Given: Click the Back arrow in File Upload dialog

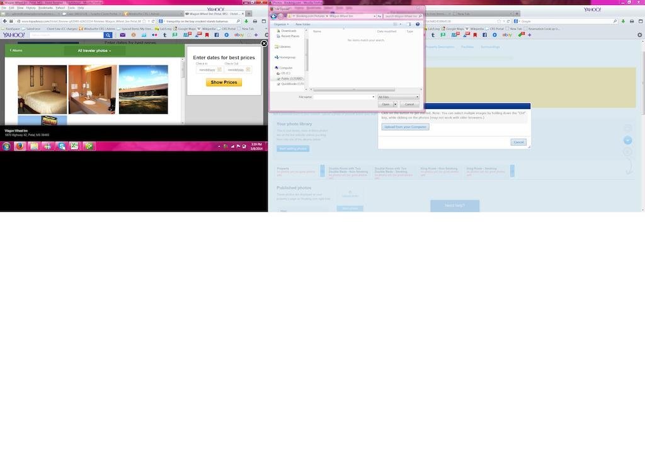Looking at the screenshot, I should pos(274,16).
